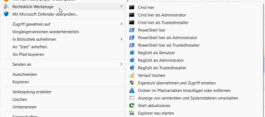Toggle Anzeige von versteckten und Systemdateien
Image resolution: width=265 pixels, height=117 pixels.
[188, 98]
